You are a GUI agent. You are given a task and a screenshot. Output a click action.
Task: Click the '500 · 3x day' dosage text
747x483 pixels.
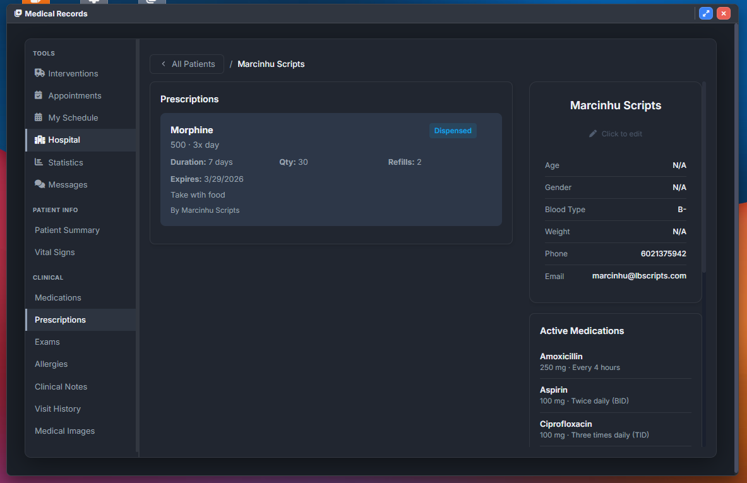(x=195, y=145)
